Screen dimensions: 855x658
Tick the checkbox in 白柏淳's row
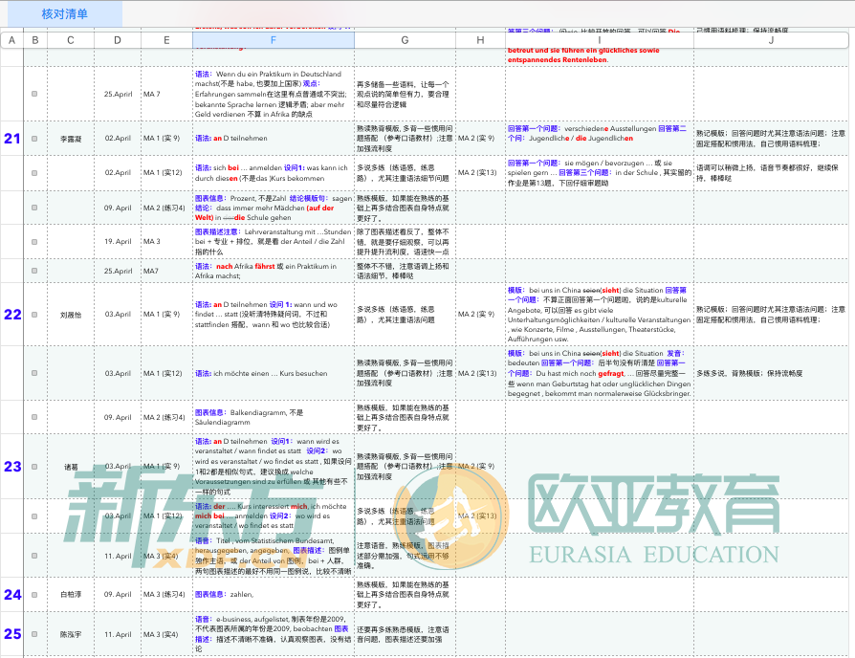click(x=34, y=595)
